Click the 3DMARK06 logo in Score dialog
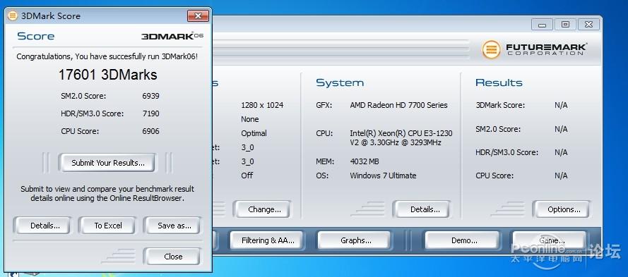This screenshot has width=628, height=277. point(172,36)
